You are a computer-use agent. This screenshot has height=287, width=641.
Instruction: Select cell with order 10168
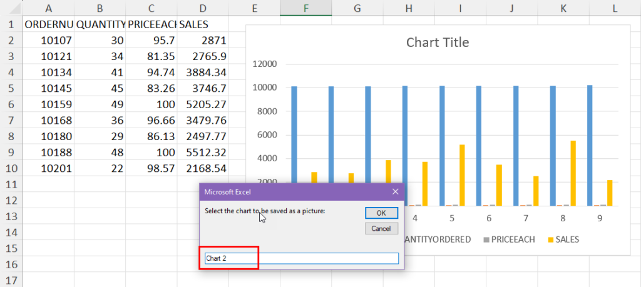point(49,121)
